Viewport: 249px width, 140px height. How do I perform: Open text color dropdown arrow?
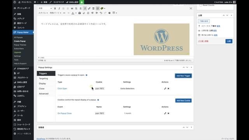point(76,13)
